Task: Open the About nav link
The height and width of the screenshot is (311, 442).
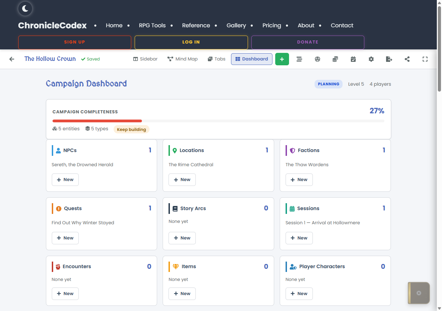Action: click(306, 25)
